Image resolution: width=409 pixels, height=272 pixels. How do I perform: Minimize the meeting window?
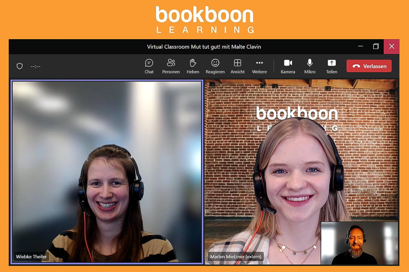click(x=360, y=46)
